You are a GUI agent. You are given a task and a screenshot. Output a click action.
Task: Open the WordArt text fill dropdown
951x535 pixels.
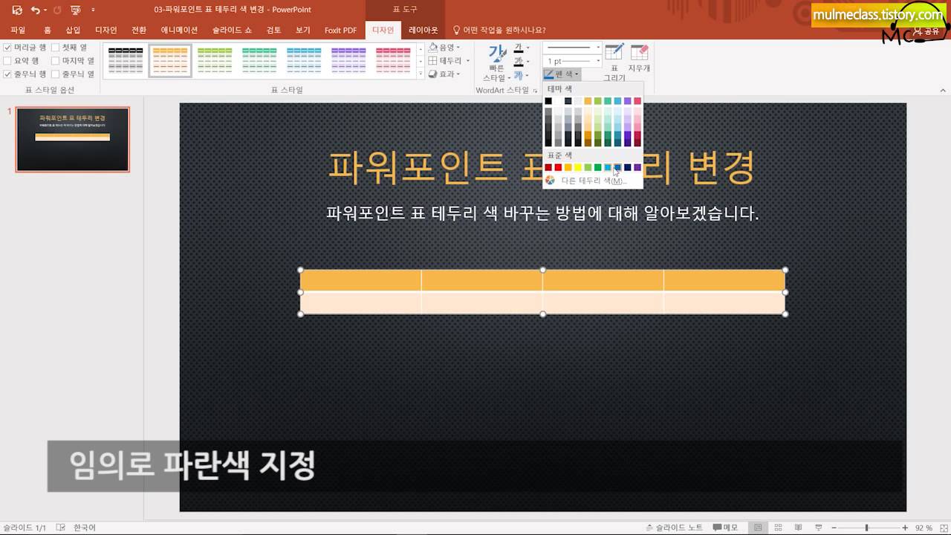(522, 48)
